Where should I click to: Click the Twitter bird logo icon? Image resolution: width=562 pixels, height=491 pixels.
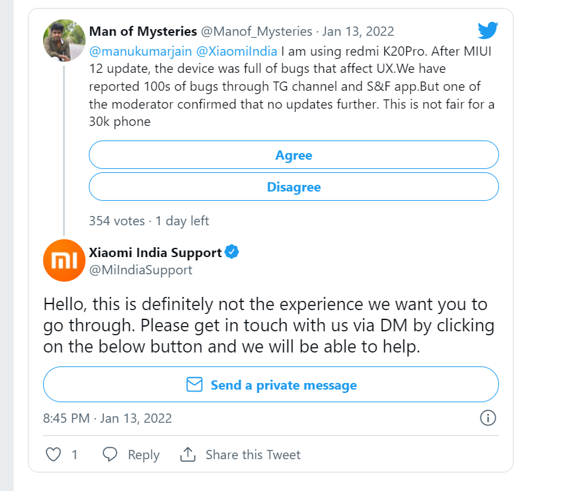[487, 30]
